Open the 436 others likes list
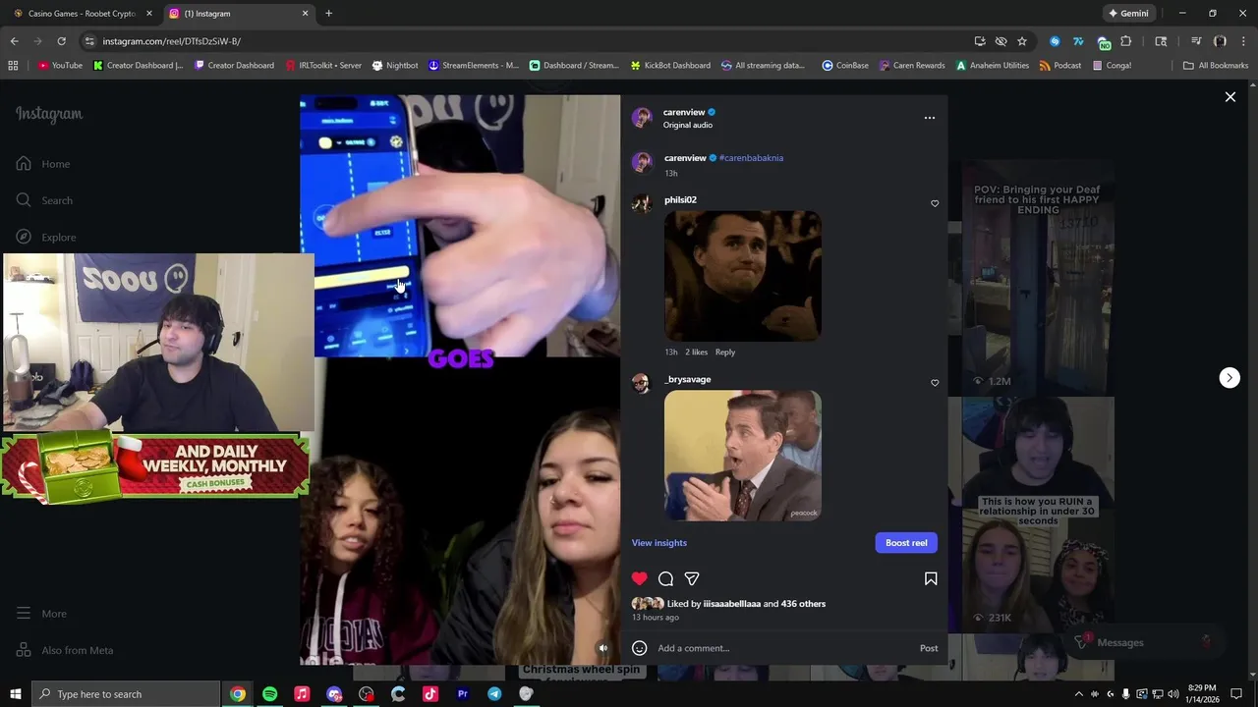The width and height of the screenshot is (1258, 707). point(803,604)
